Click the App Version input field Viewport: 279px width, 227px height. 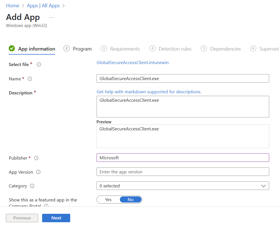tap(183, 172)
